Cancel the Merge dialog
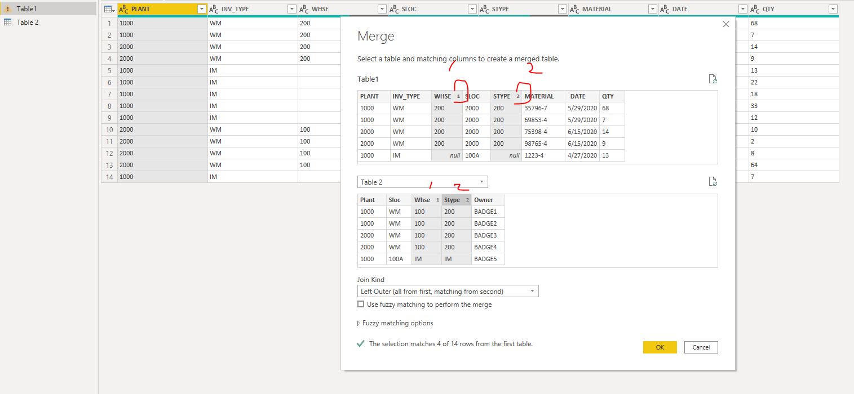 point(701,347)
